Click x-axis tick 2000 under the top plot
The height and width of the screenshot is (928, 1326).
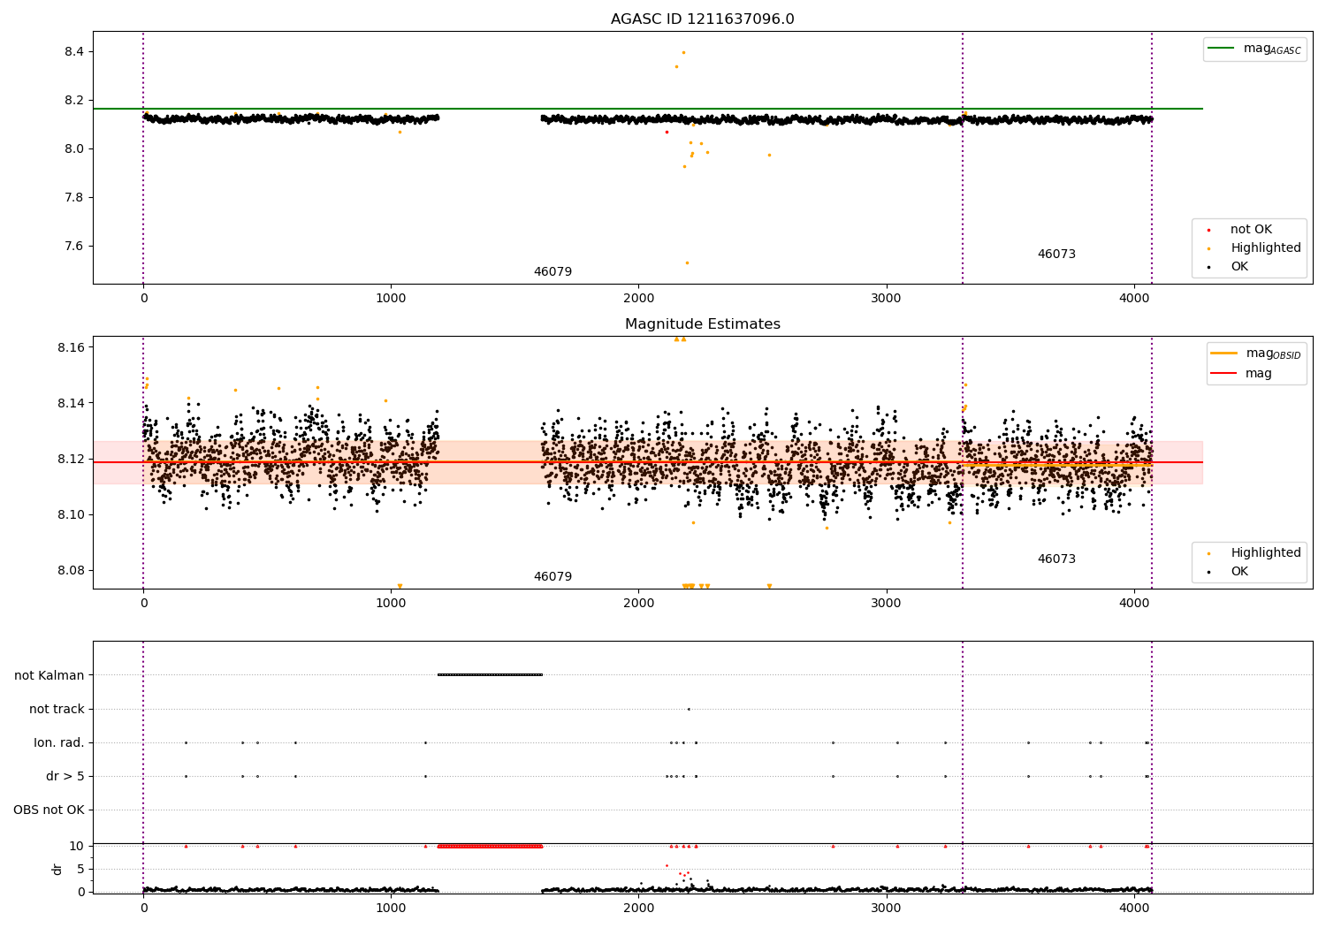pyautogui.click(x=638, y=299)
